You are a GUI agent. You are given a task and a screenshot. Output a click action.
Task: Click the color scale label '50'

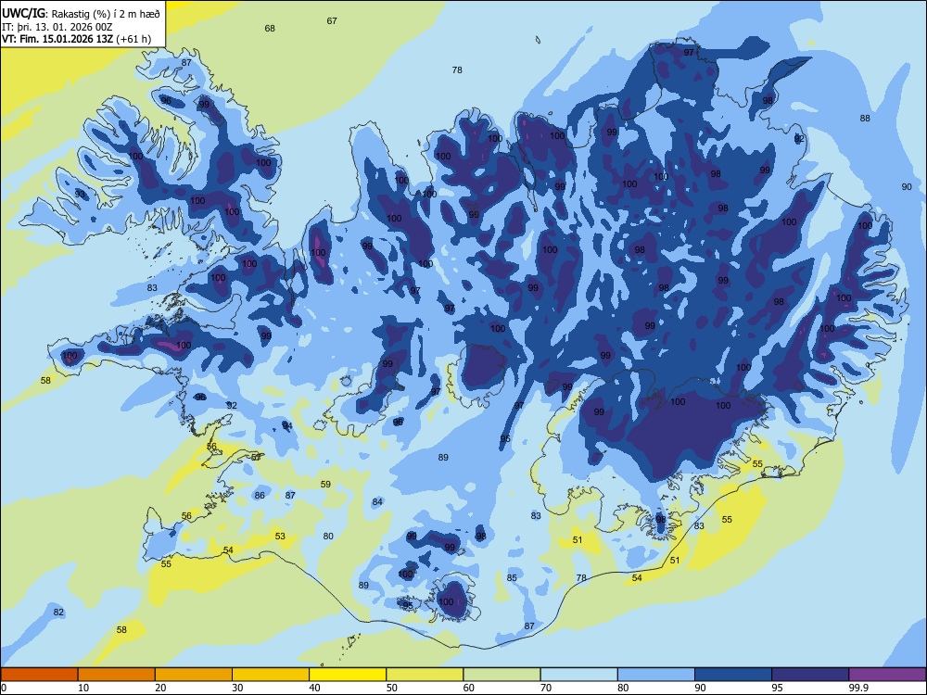point(392,688)
